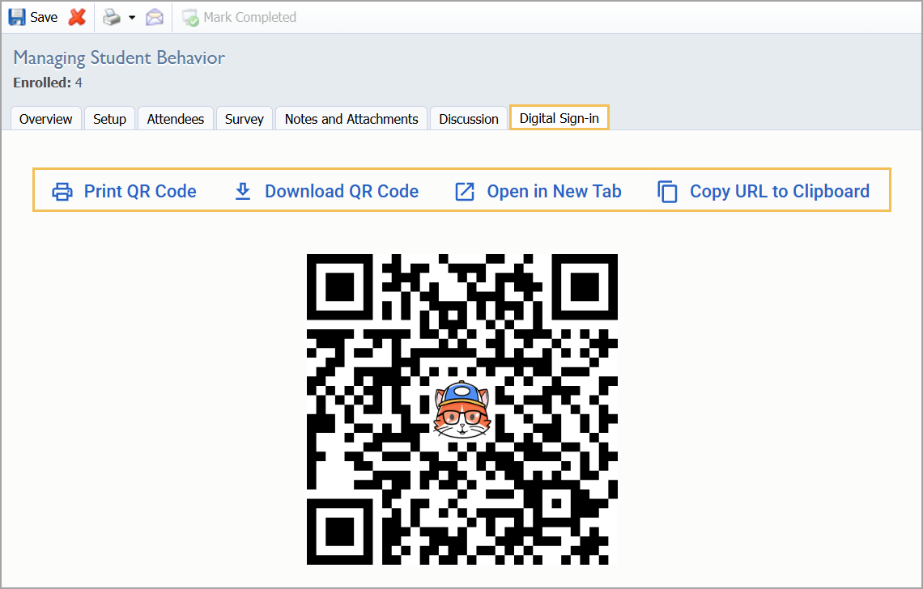Screen dimensions: 923x589
Task: Click the Download QR Code link
Action: pos(342,191)
